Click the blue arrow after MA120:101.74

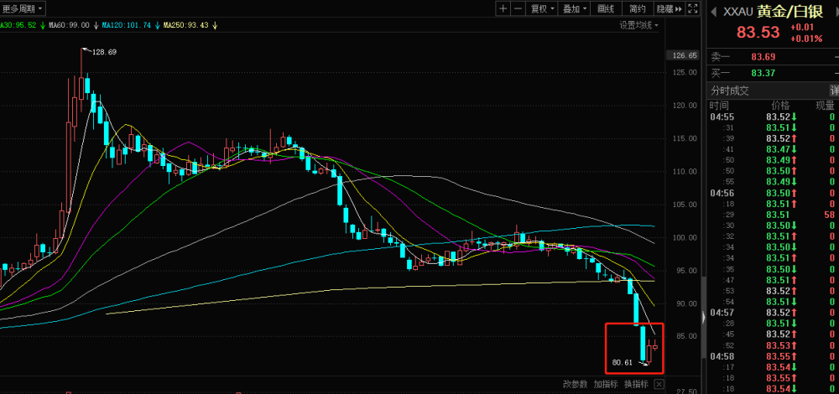click(x=157, y=24)
